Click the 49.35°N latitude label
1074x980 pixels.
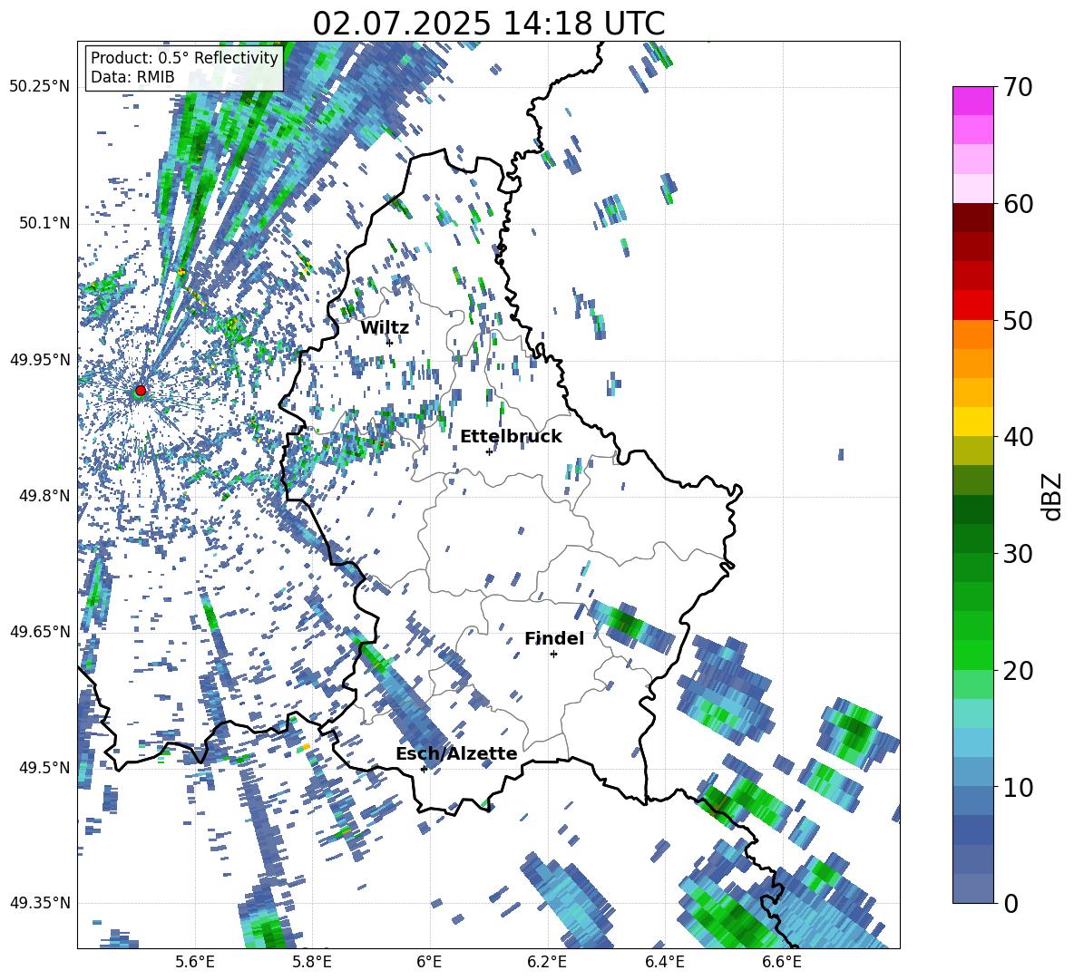click(40, 903)
